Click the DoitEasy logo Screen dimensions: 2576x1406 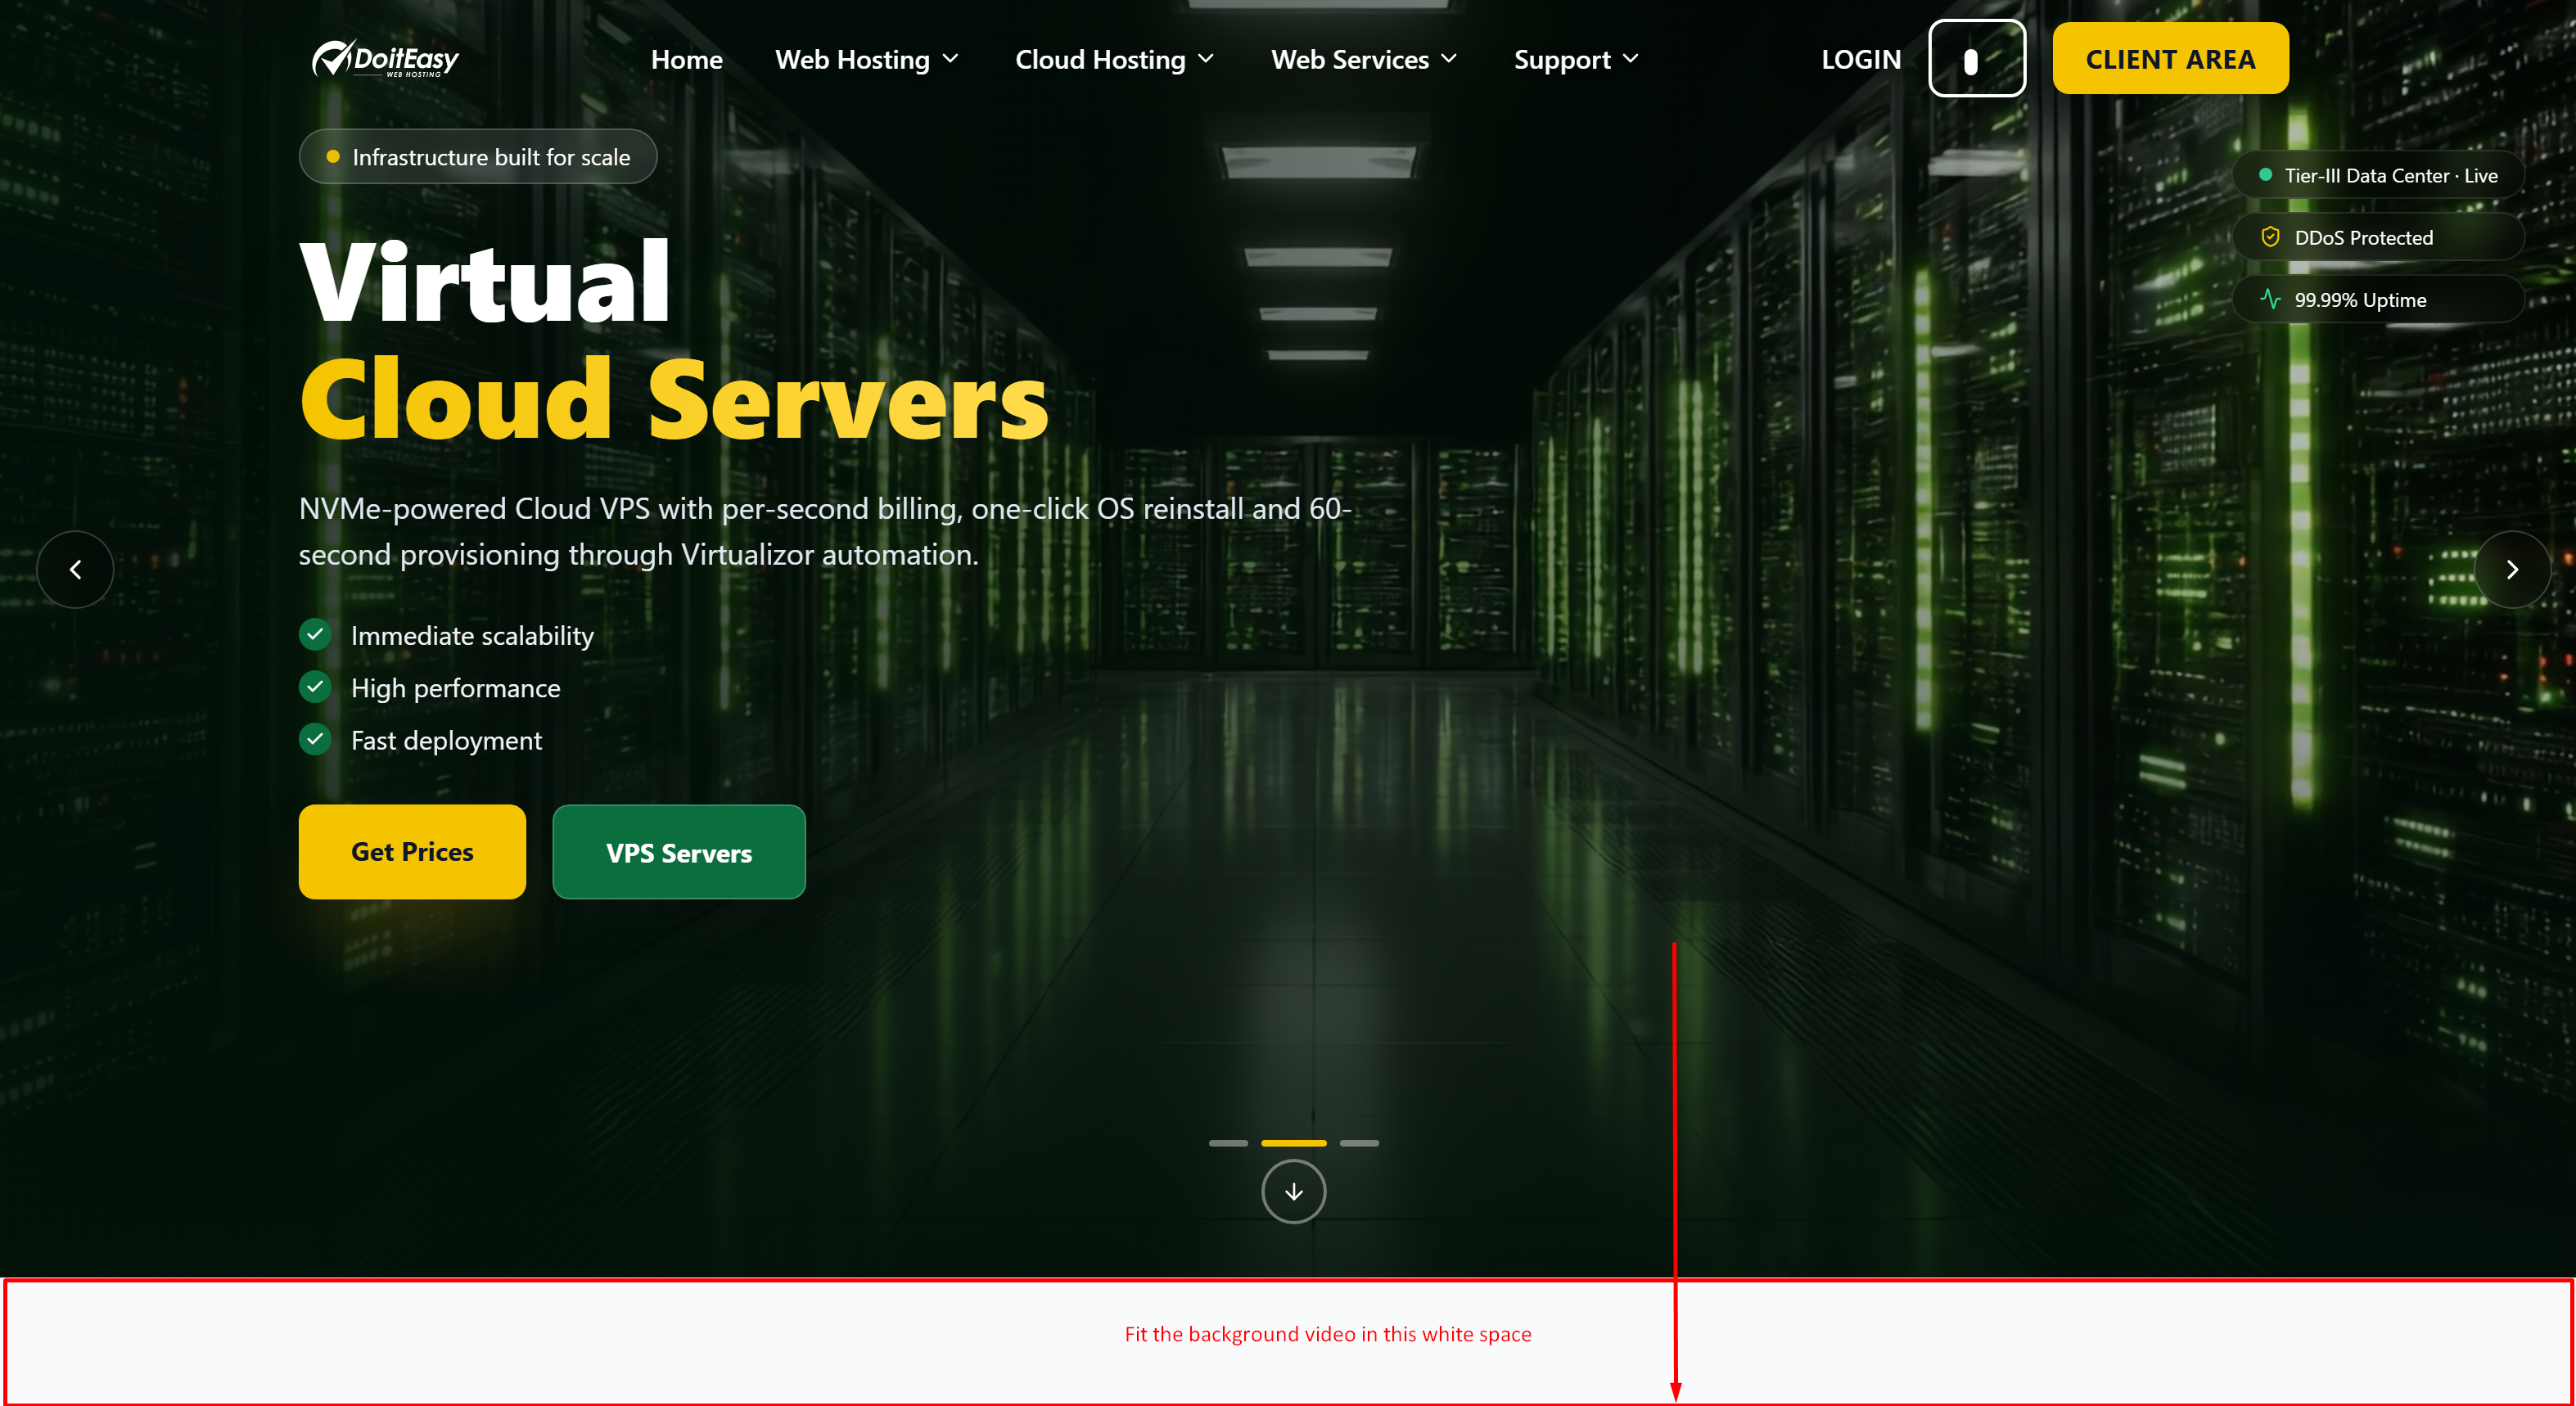tap(385, 59)
